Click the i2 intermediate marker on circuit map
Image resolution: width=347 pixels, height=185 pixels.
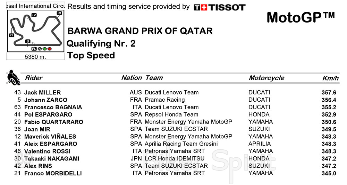34,15
